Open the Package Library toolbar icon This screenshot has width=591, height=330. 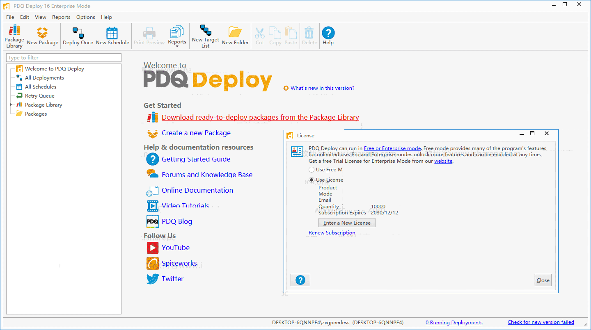pyautogui.click(x=14, y=36)
